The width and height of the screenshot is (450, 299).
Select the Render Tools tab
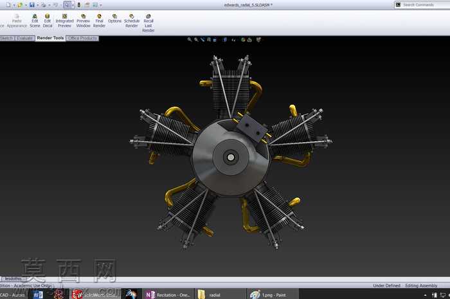pyautogui.click(x=50, y=38)
